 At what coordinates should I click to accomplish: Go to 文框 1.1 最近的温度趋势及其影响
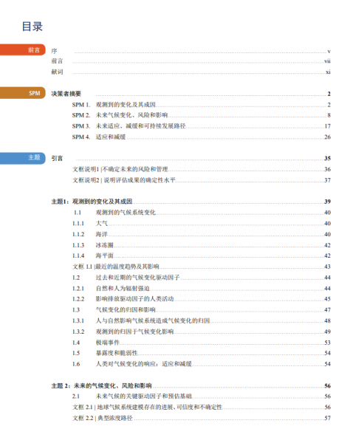(x=201, y=267)
